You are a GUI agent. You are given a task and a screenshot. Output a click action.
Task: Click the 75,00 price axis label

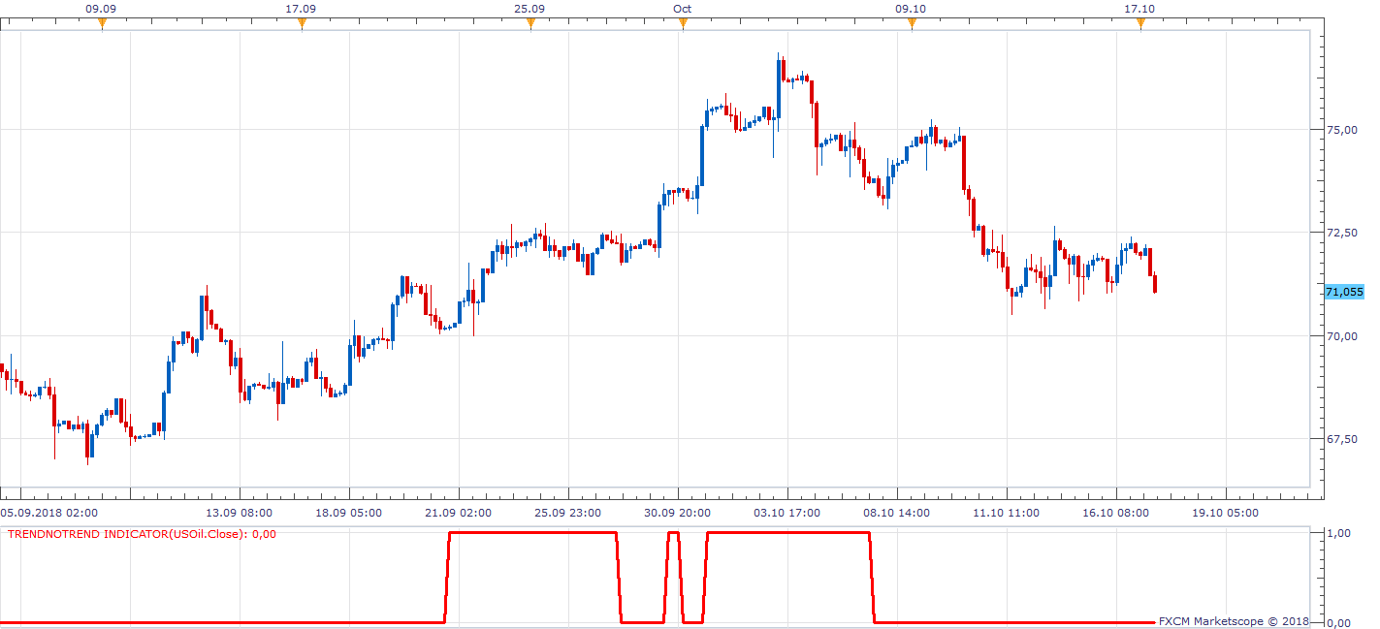click(1344, 130)
